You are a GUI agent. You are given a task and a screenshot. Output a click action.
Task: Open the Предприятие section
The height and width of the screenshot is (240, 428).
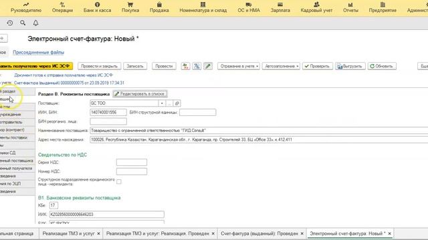[383, 7]
